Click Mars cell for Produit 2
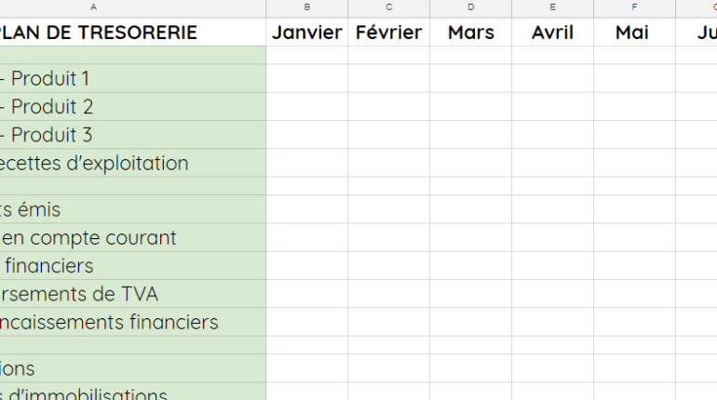Screen dimensions: 717x400 point(470,107)
